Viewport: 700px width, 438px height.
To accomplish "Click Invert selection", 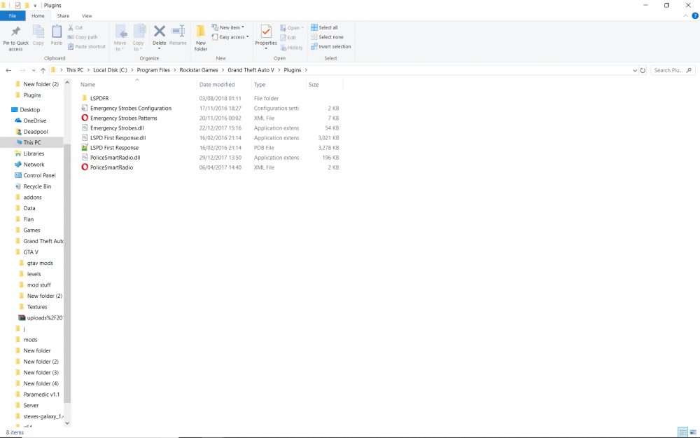I will point(331,46).
